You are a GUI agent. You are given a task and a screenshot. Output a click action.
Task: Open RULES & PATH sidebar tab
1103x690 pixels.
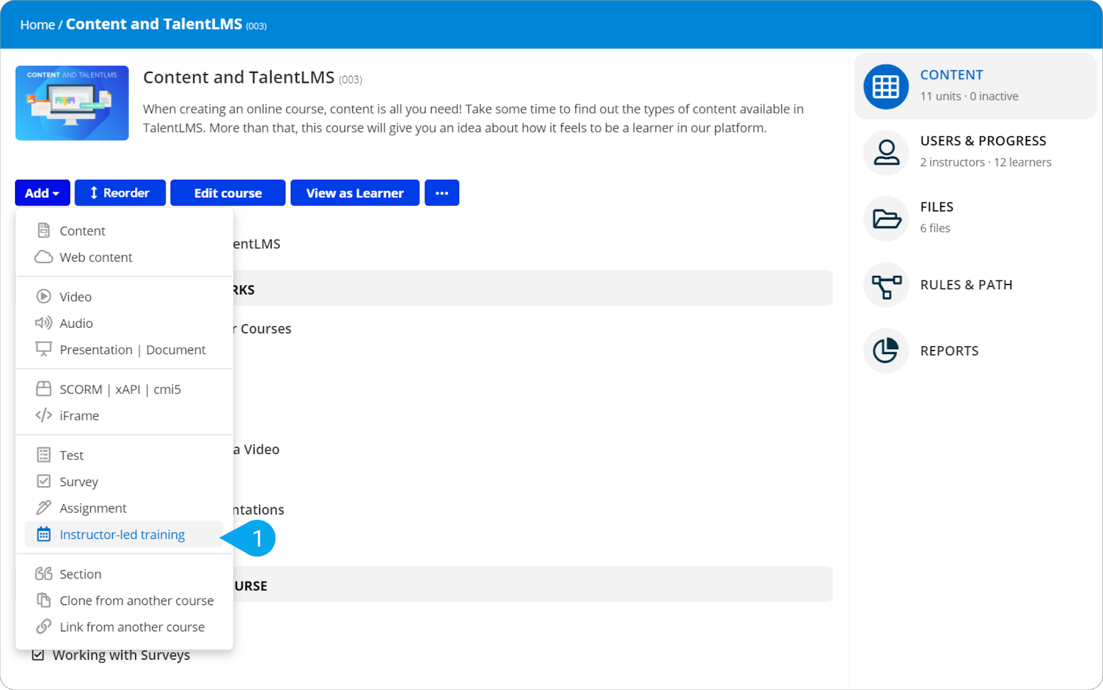point(975,284)
